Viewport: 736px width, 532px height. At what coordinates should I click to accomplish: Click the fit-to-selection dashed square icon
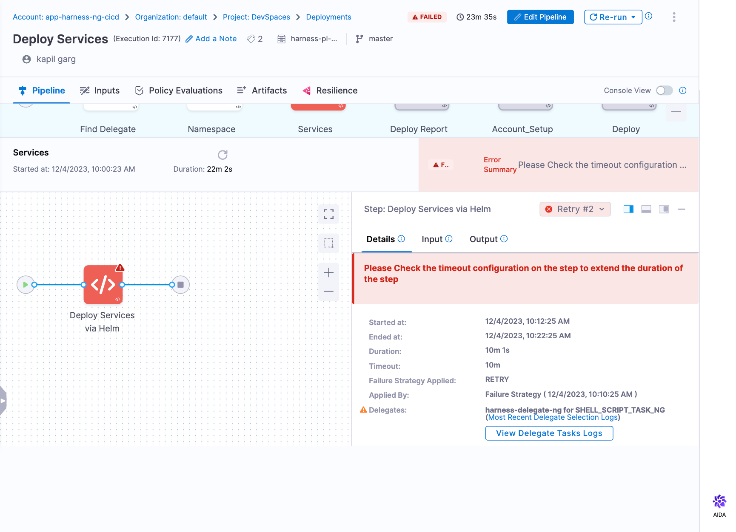click(328, 243)
